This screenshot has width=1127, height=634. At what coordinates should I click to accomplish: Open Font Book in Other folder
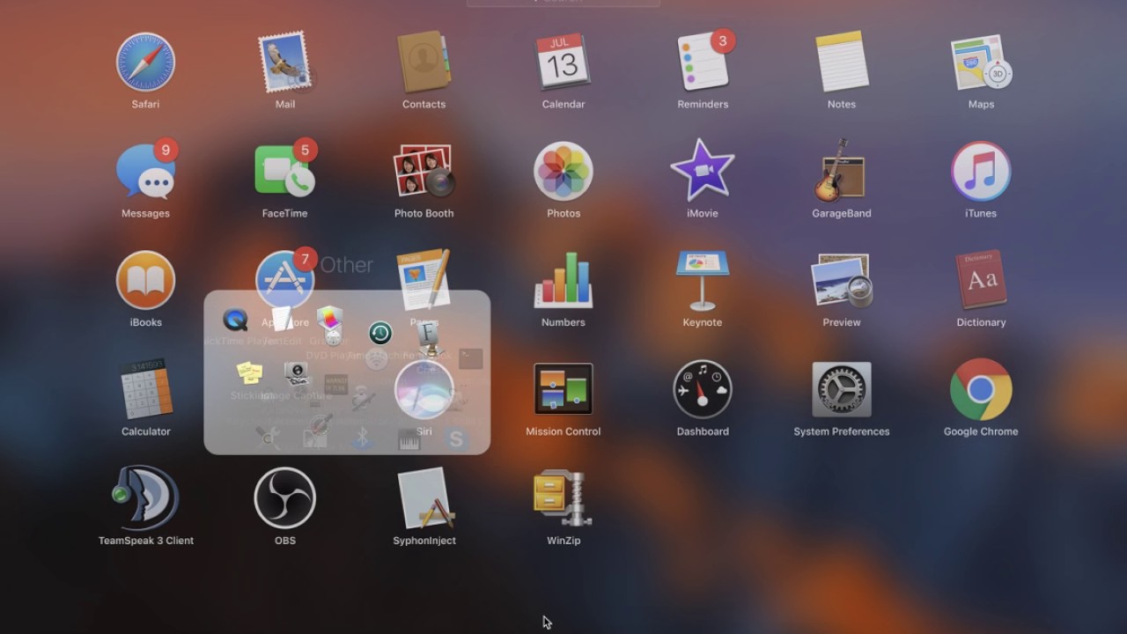pos(427,335)
